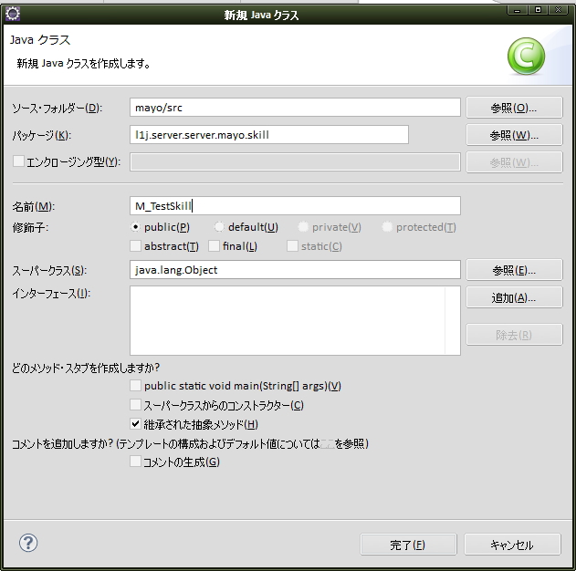
Task: Uncheck 継承された抽象メソッド(H) checkbox
Action: pyautogui.click(x=135, y=424)
